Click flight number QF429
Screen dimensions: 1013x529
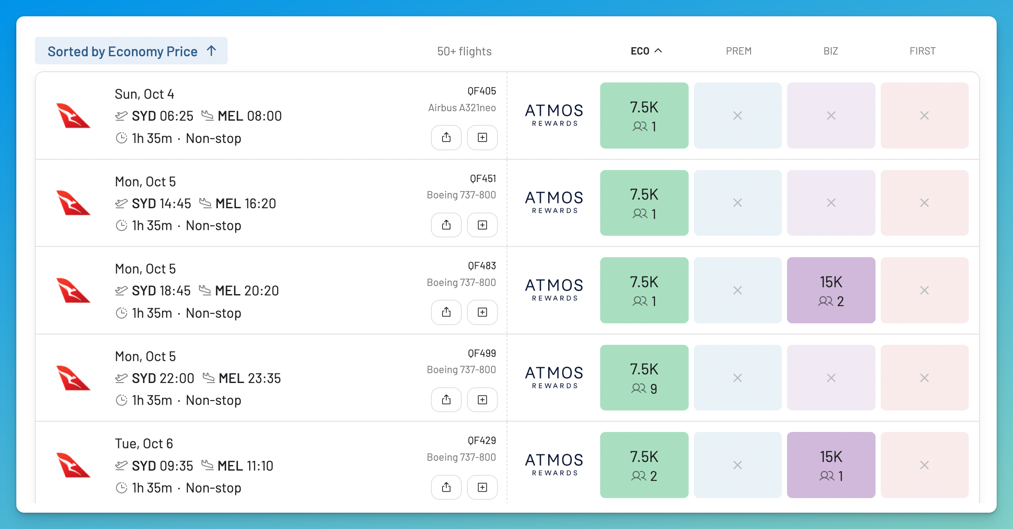tap(482, 441)
